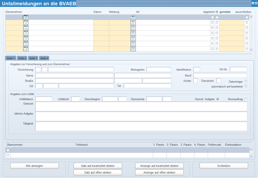The height and width of the screenshot is (178, 258).
Task: Check the Reiseauftrag checkbox
Action: coord(246,99)
